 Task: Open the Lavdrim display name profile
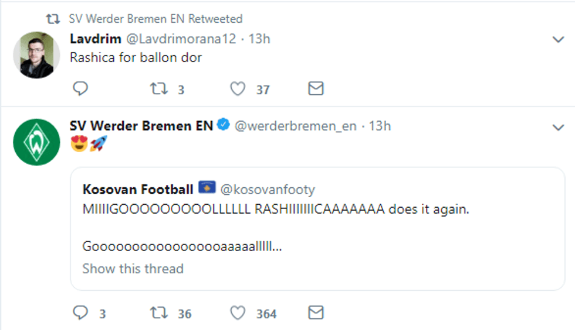click(x=95, y=39)
